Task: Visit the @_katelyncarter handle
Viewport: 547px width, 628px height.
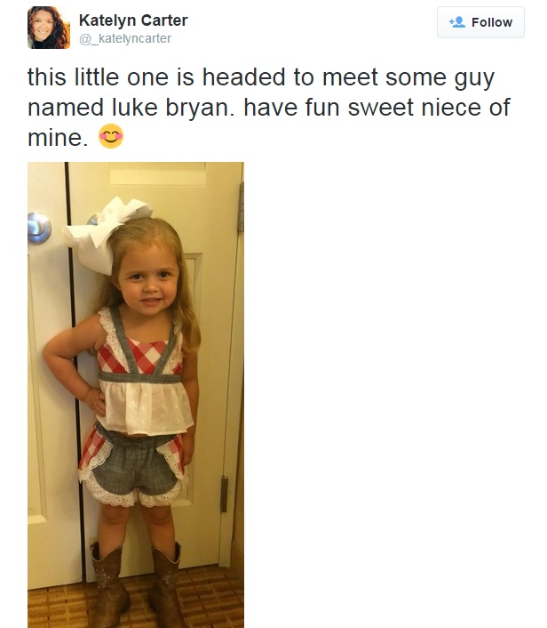Action: pyautogui.click(x=125, y=38)
